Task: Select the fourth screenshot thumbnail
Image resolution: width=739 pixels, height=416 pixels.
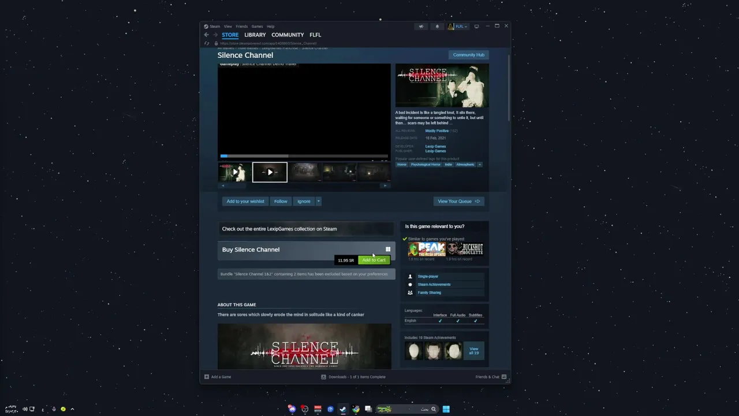Action: 339,172
